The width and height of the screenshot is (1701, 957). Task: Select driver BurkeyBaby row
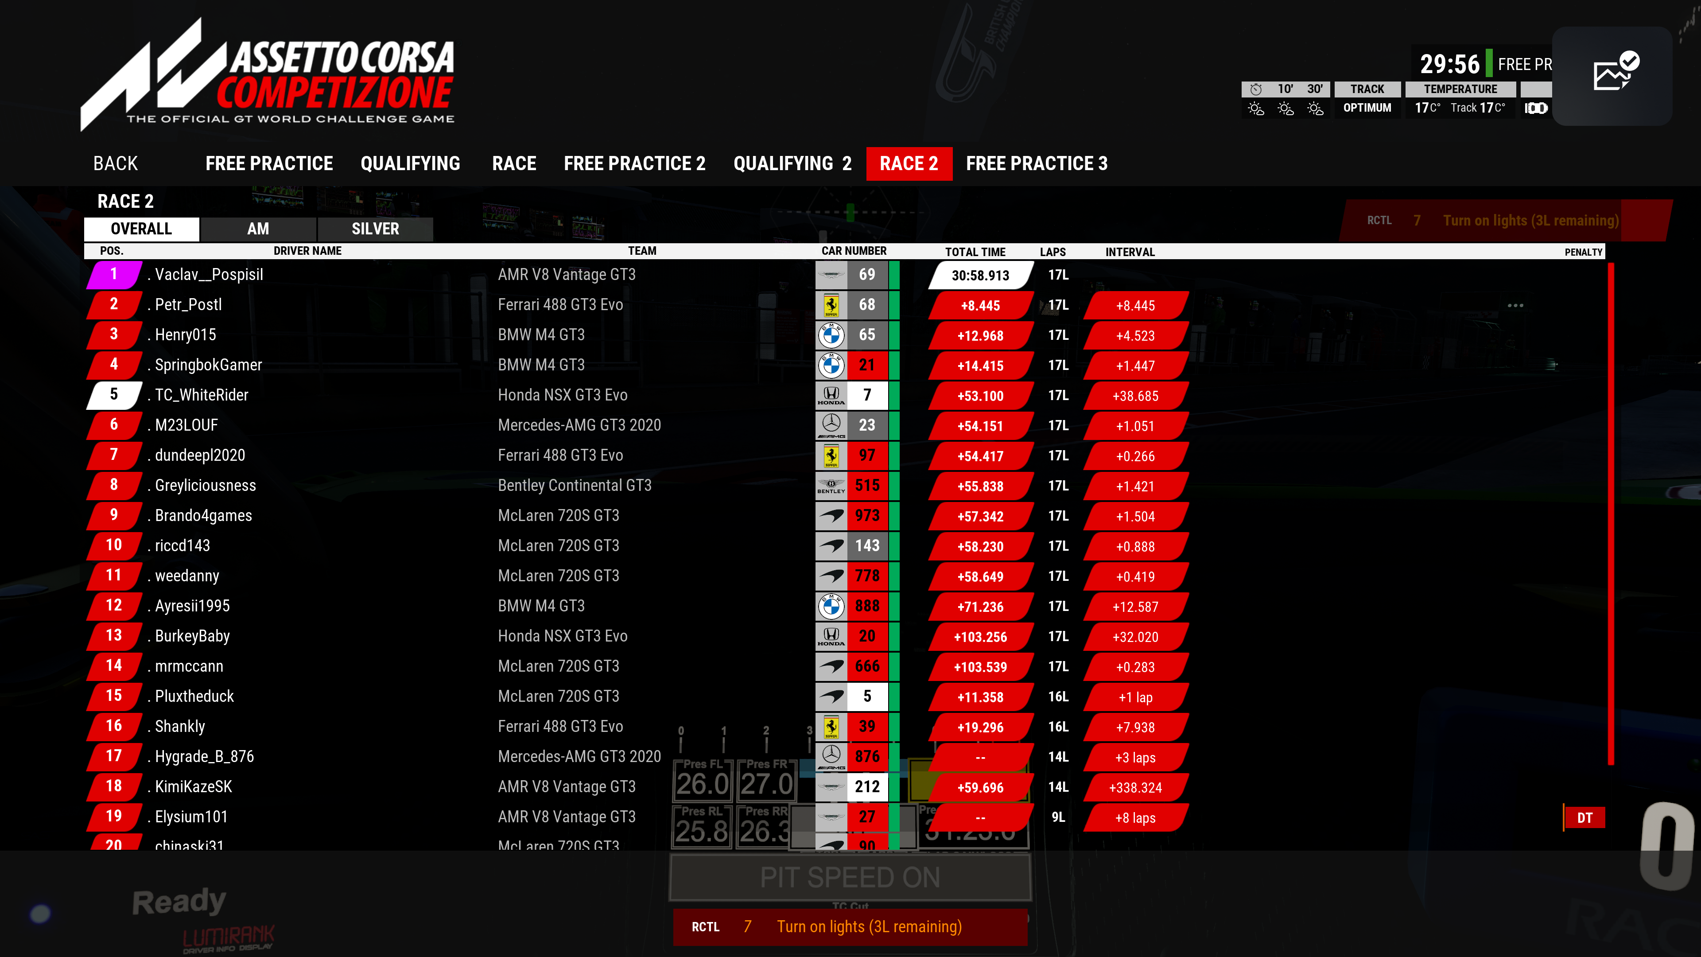pyautogui.click(x=845, y=636)
